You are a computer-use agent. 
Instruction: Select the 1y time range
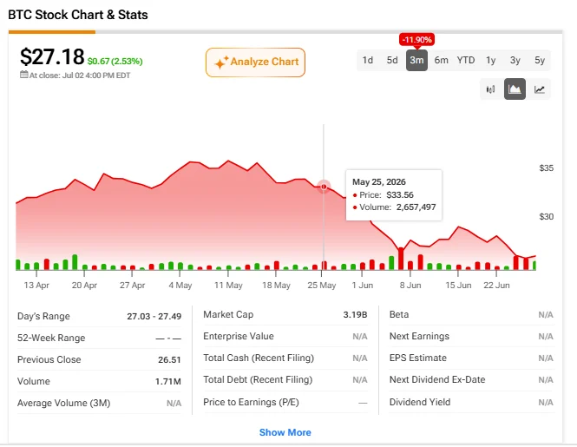point(490,60)
